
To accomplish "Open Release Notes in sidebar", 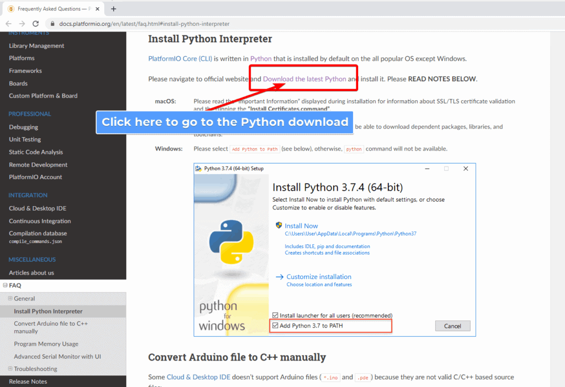I will 28,381.
